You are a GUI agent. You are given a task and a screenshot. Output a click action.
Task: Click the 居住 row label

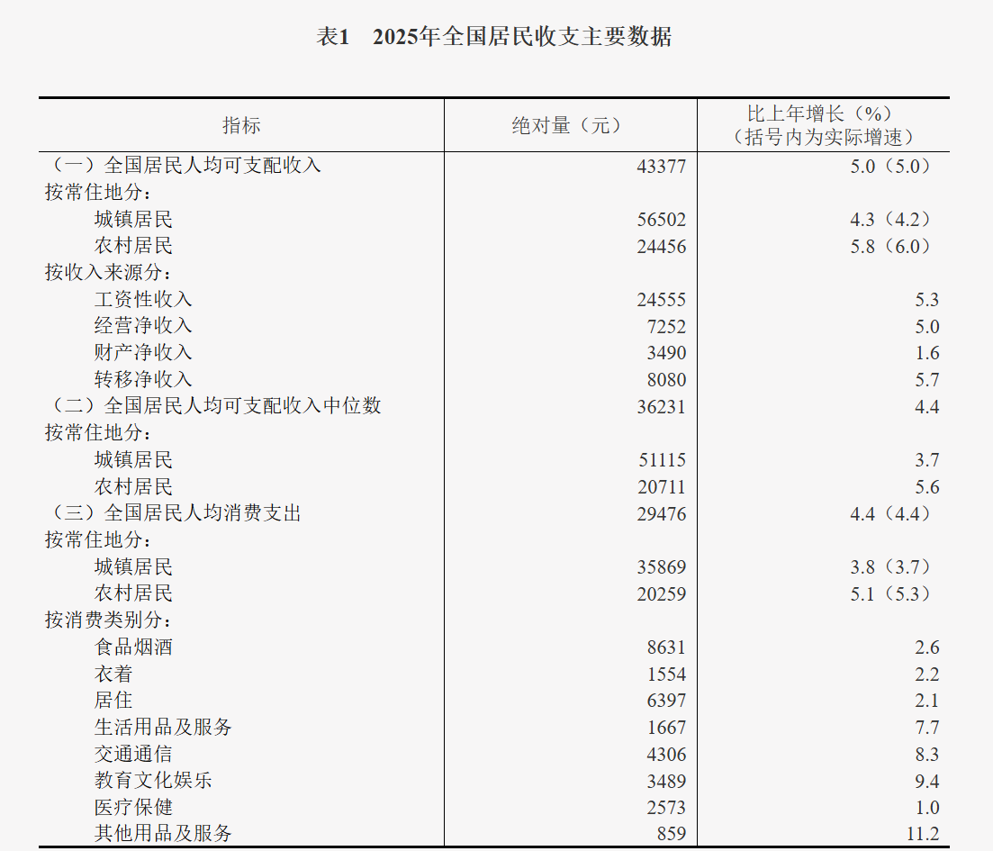(113, 701)
